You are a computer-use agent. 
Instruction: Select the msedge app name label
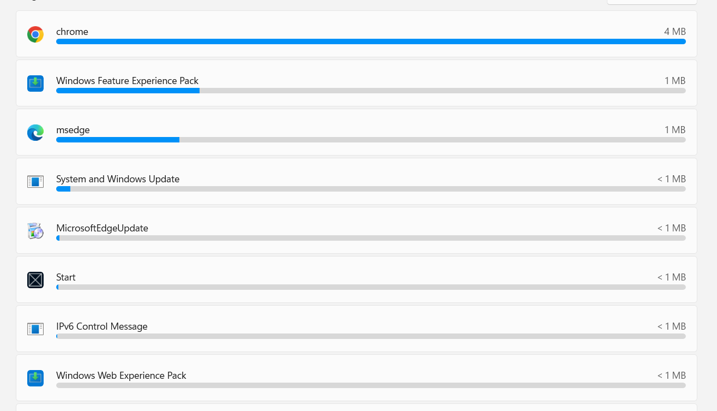(73, 130)
